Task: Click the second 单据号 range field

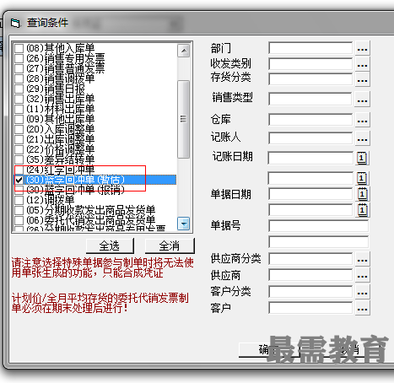Action: click(x=319, y=242)
